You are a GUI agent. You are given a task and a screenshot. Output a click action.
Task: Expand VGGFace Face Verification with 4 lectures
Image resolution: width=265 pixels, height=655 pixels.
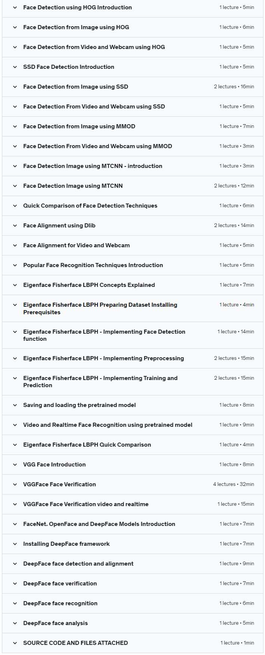point(133,484)
